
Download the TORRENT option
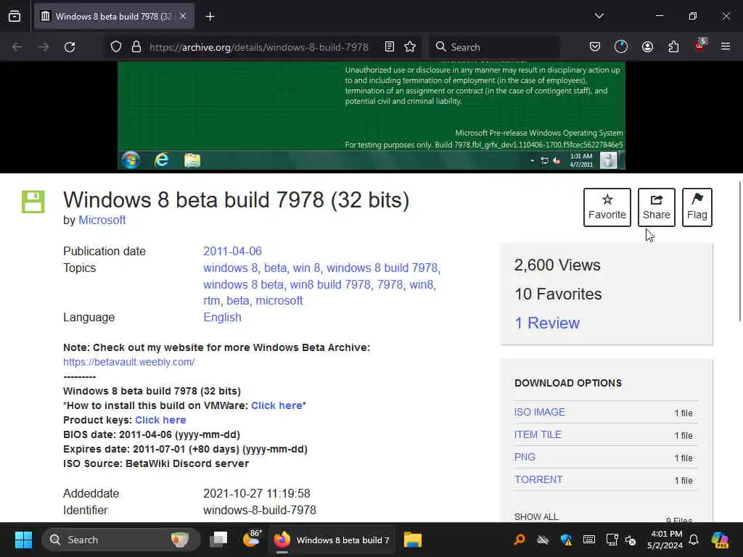538,480
